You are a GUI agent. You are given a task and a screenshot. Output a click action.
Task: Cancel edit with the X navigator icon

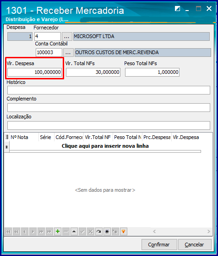[91, 231]
